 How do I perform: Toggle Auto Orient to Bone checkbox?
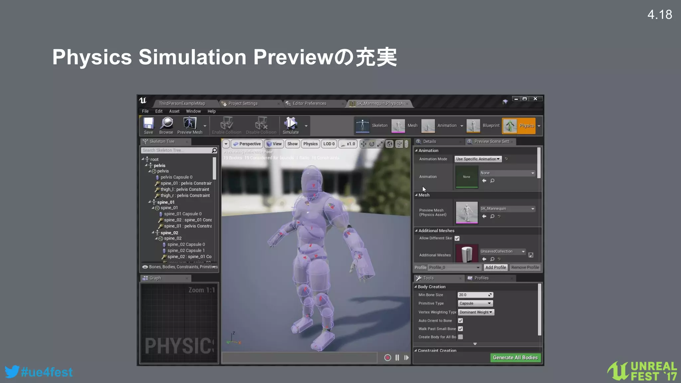pyautogui.click(x=460, y=320)
